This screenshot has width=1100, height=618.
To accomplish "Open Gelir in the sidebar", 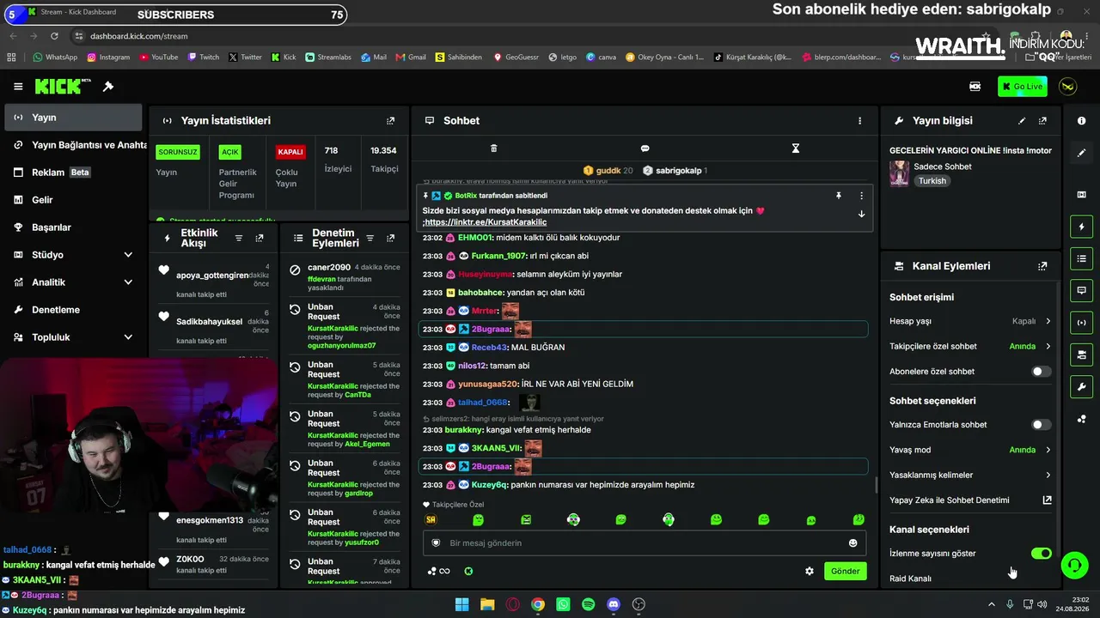I will 73,200.
